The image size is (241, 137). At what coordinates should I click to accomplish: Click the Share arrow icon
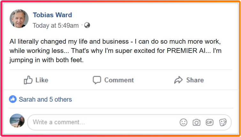pos(178,80)
